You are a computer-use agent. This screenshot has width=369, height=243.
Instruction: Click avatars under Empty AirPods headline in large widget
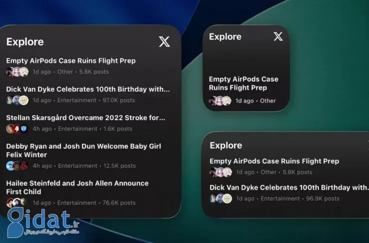point(17,72)
